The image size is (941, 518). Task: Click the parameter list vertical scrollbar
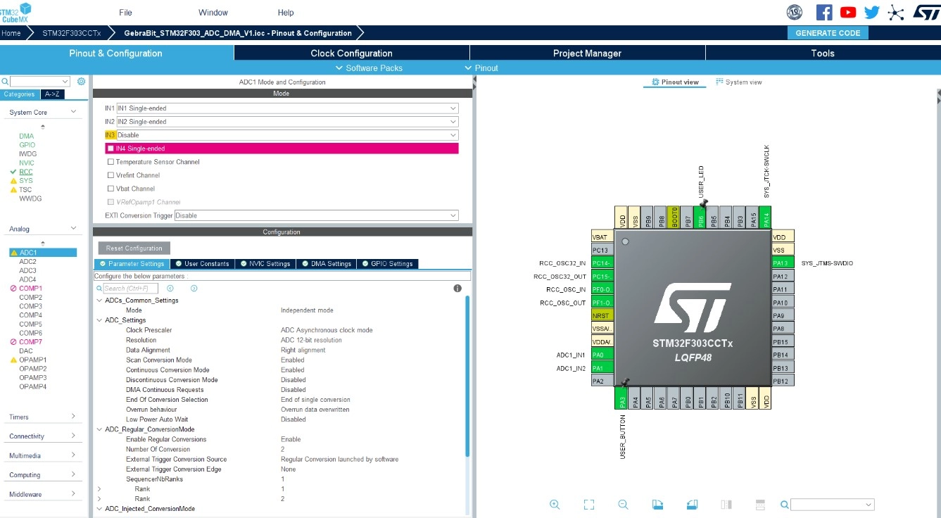point(467,376)
